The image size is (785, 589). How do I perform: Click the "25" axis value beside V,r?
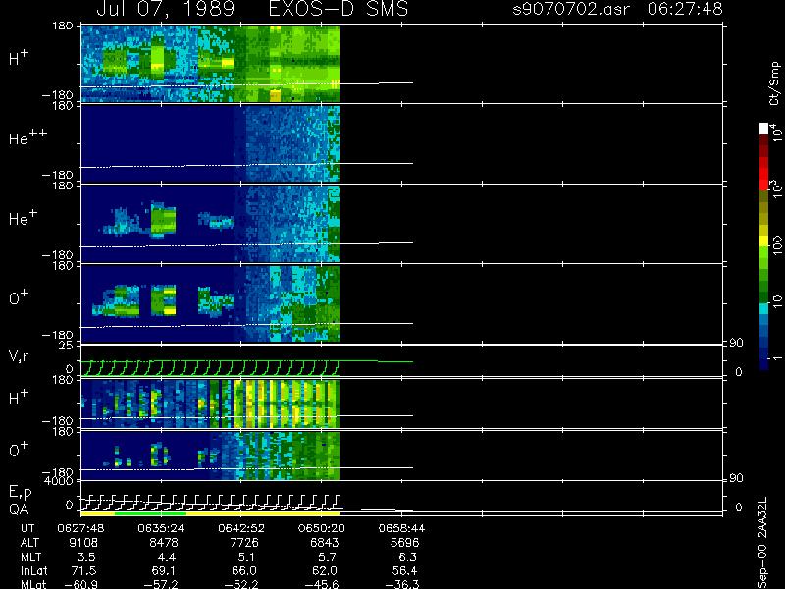66,346
